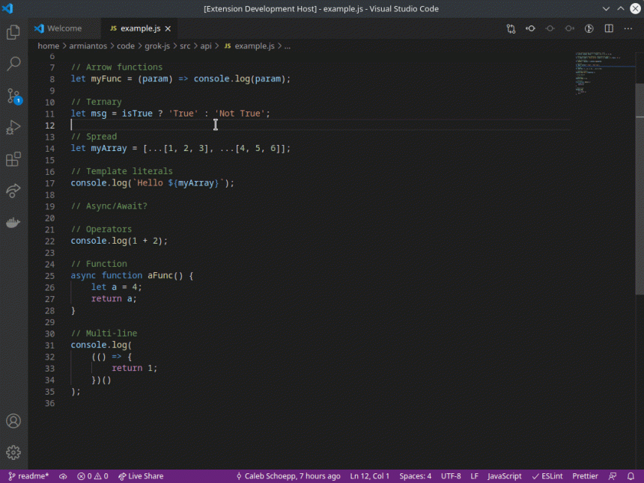Click the Manage gear icon
Screen dimensions: 644x483
[x=13, y=452]
